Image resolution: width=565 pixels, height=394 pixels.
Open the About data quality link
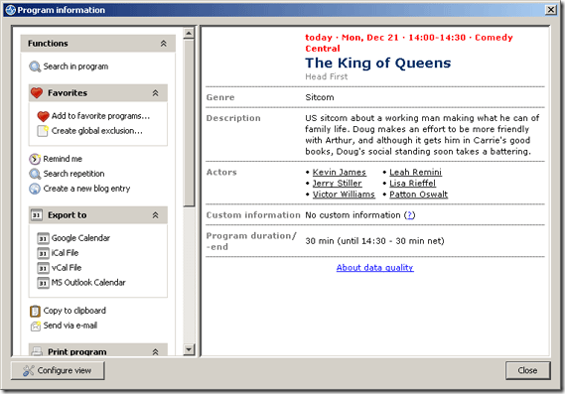click(374, 268)
